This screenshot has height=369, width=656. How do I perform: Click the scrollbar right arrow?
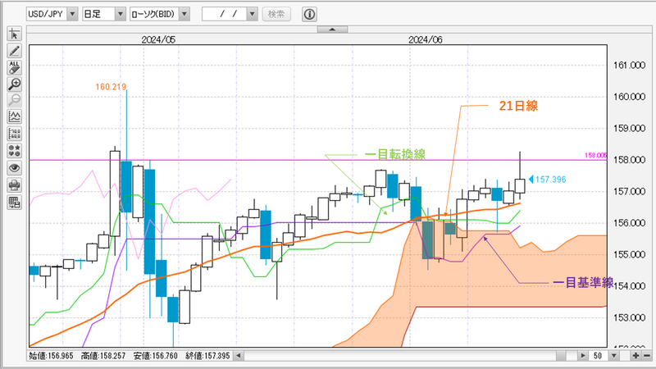click(x=583, y=356)
